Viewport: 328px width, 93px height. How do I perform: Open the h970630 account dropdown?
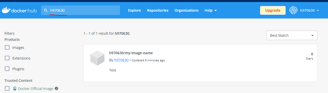[x=309, y=10]
